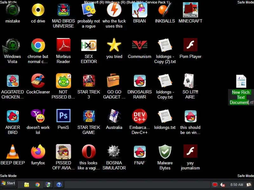Select the 'you tried' star icon

[114, 45]
